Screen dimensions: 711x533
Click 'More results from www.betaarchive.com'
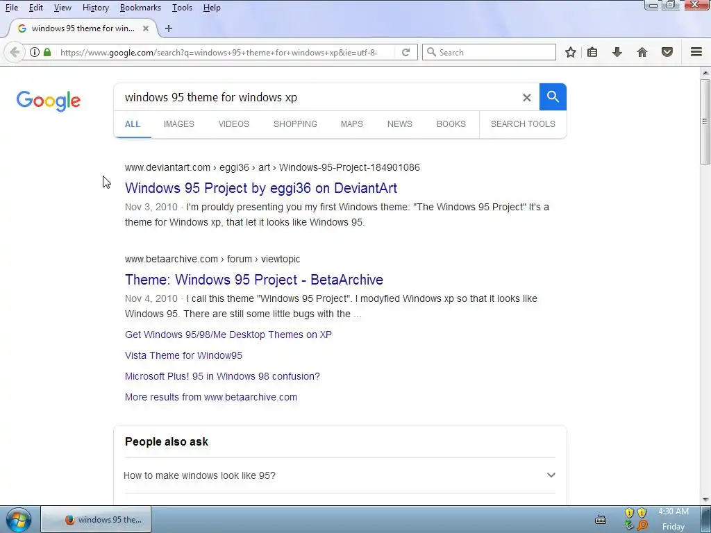pos(211,397)
